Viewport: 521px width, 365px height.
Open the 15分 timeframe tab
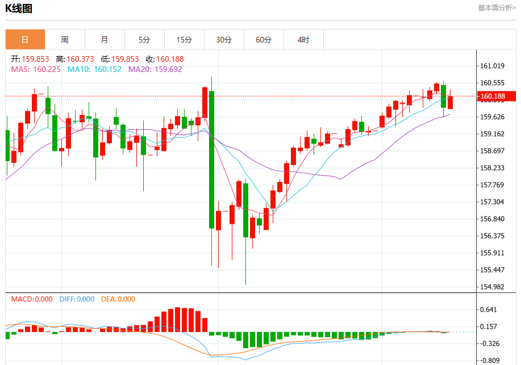click(185, 40)
